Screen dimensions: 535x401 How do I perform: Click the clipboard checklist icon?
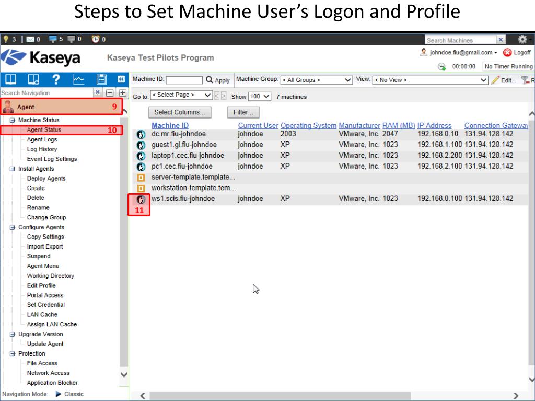coord(102,79)
